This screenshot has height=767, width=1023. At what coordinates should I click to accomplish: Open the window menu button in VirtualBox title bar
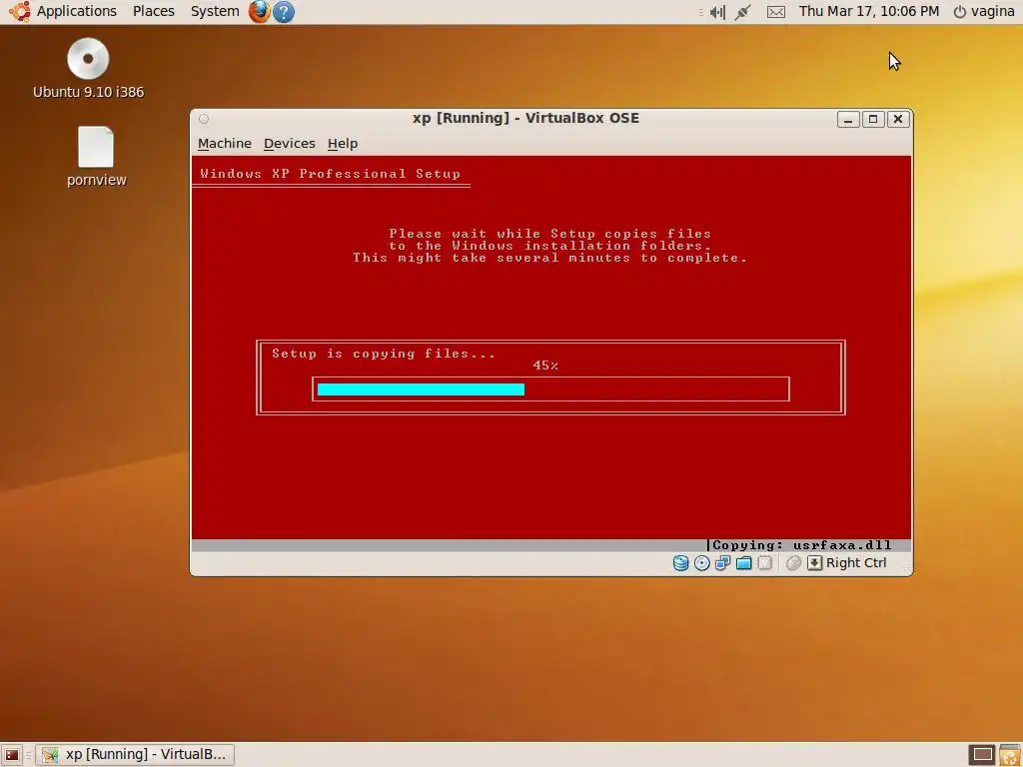(204, 119)
